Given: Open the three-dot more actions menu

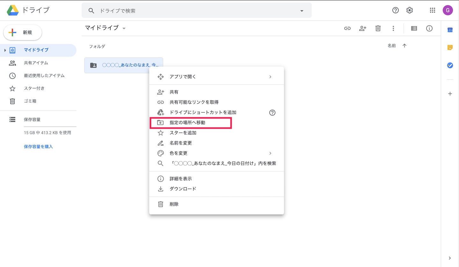Looking at the screenshot, I should pos(393,28).
